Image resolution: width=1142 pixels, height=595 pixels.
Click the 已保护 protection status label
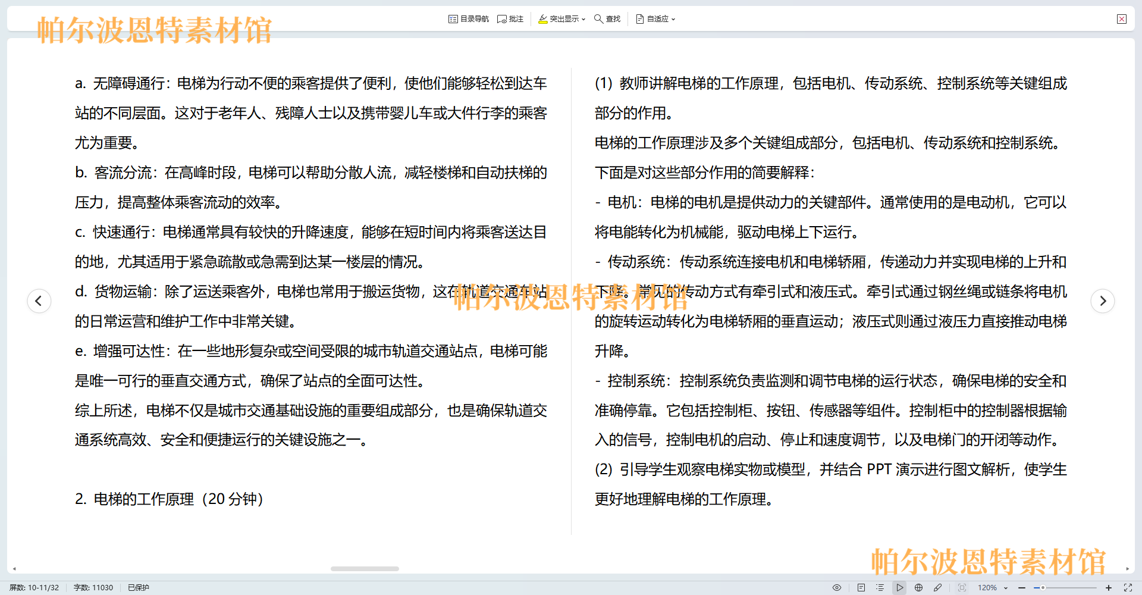click(139, 587)
